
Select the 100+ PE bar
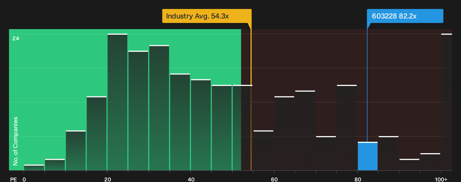pos(447,102)
